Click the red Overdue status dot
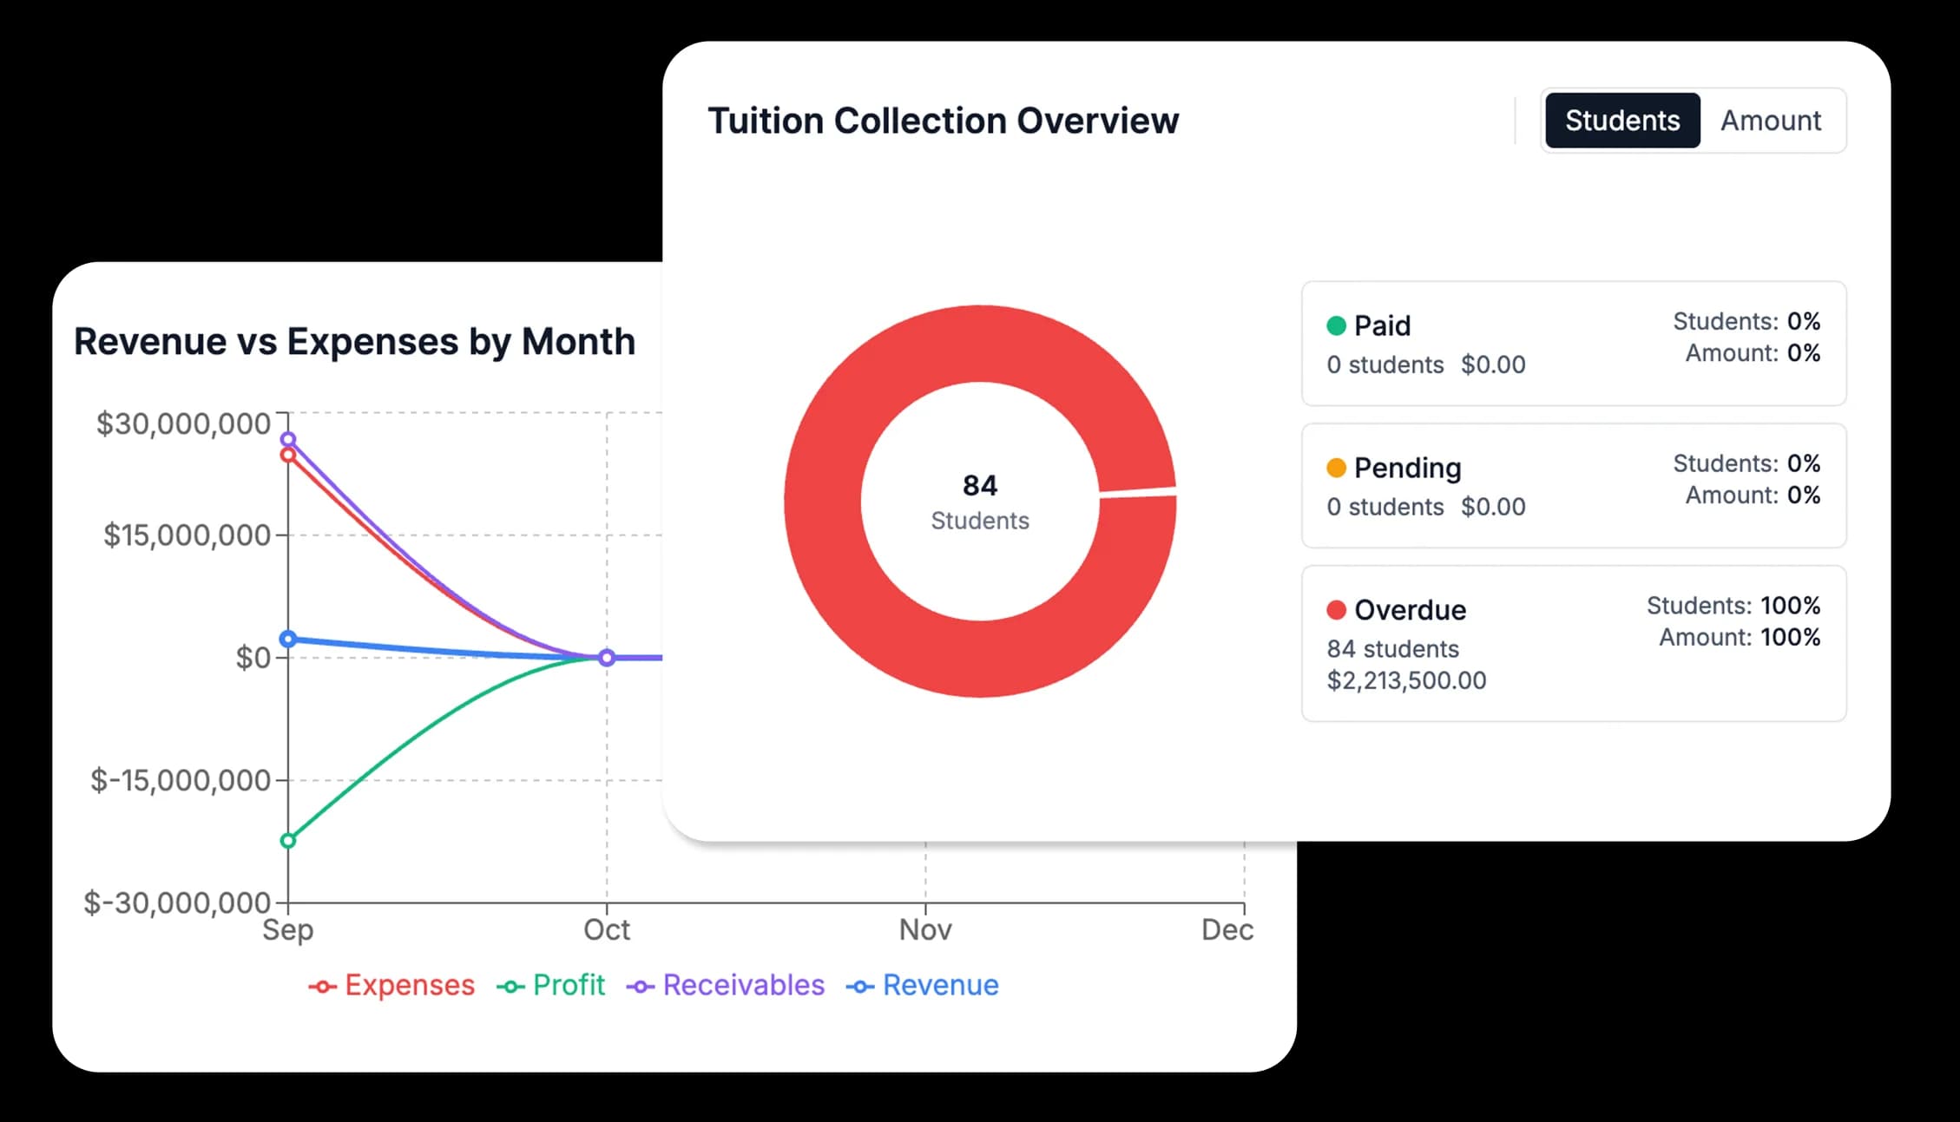This screenshot has width=1960, height=1122. click(x=1336, y=610)
